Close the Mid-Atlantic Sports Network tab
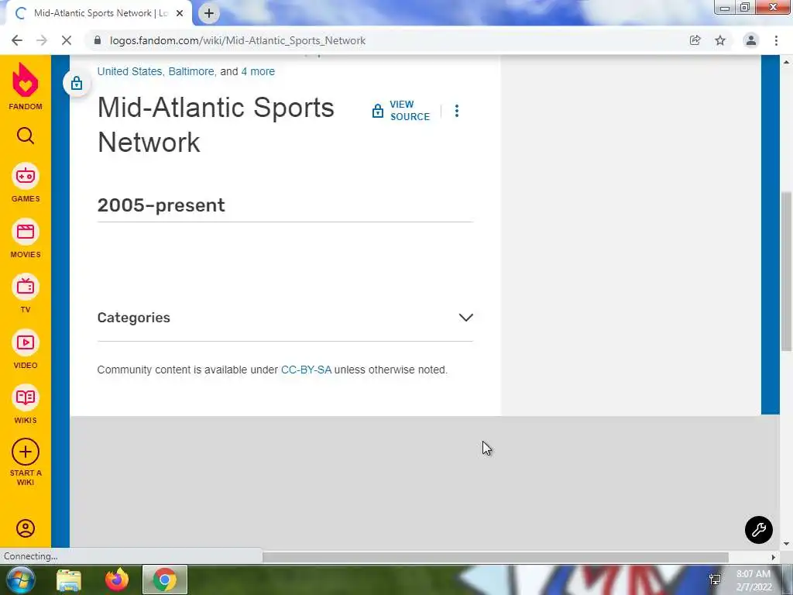The height and width of the screenshot is (595, 793). (x=180, y=13)
